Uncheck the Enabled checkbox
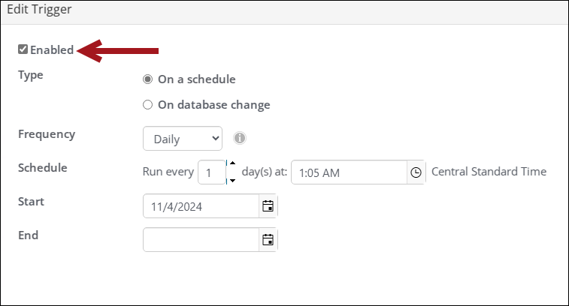569x306 pixels. point(23,49)
